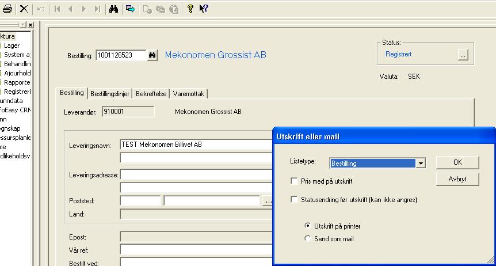Select the System item in the tree
The image size is (496, 266).
click(17, 55)
